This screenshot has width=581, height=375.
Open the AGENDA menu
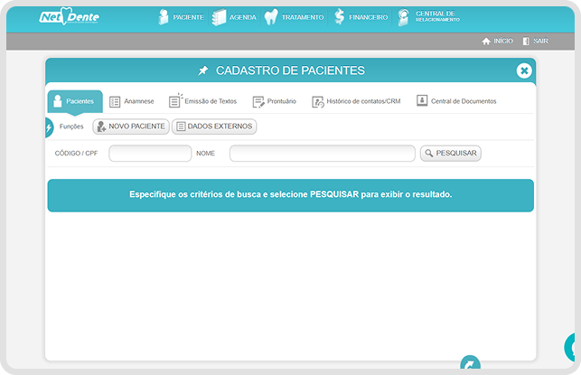234,17
